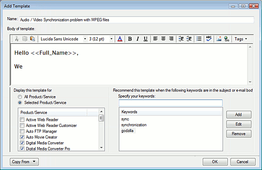Click product list scrollbar up arrow

101,111
